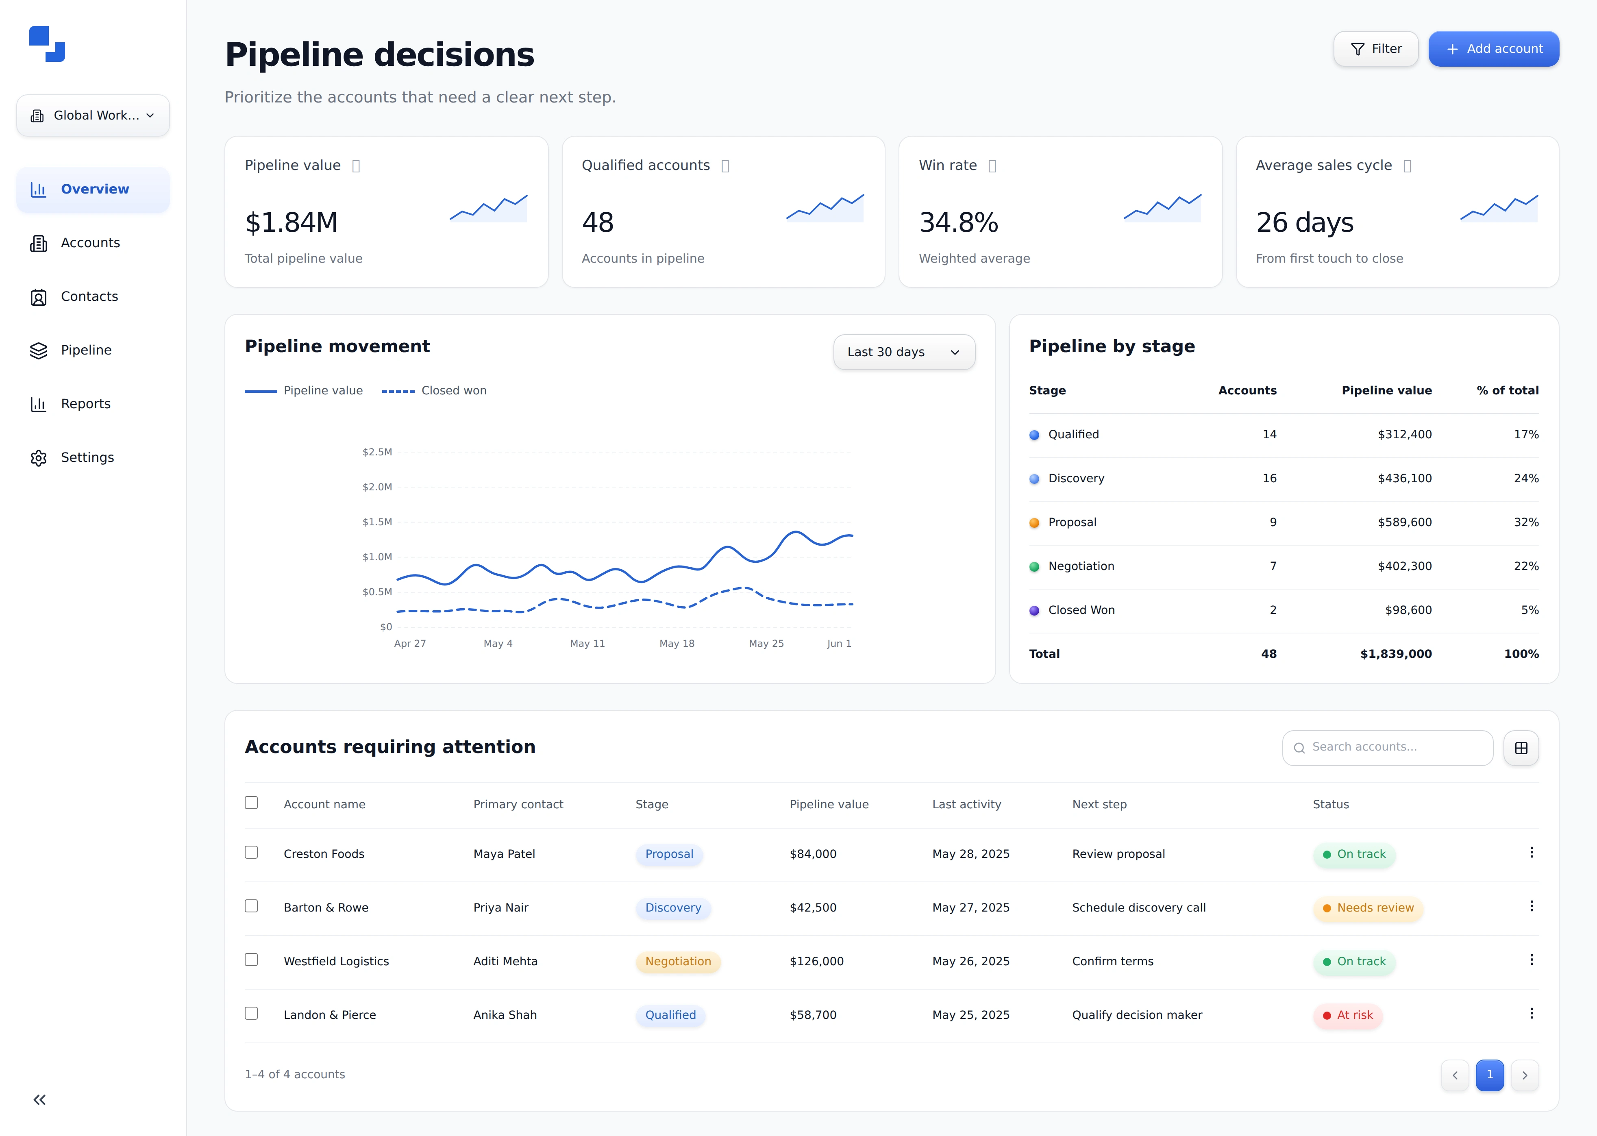Open the Pipeline section
Screen dimensions: 1597x1136
(93, 350)
